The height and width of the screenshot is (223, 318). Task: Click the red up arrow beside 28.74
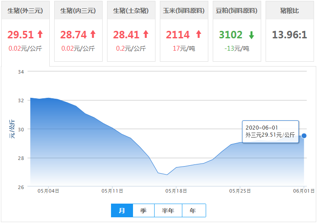point(93,34)
